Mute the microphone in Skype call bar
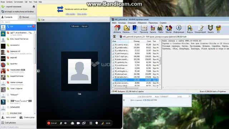This screenshot has height=129, width=229. (61, 123)
